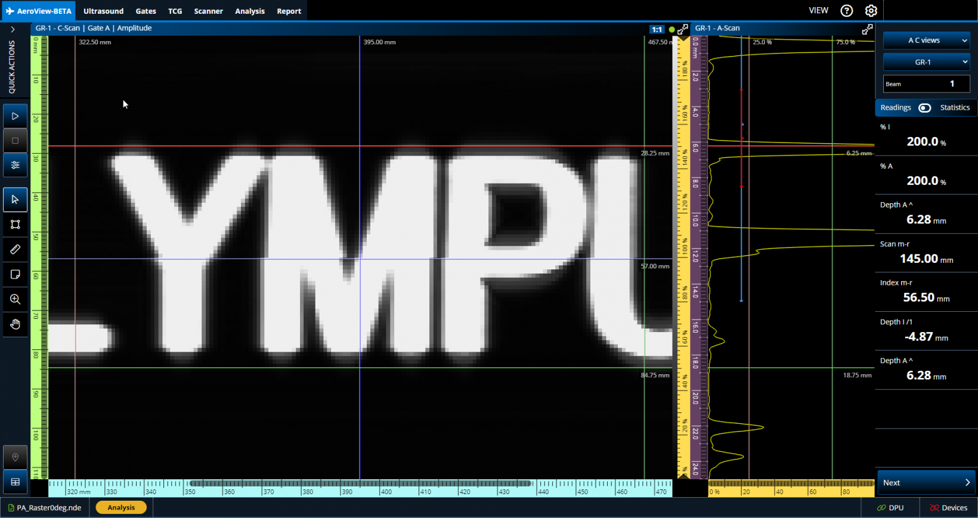Open the help question mark icon

[x=846, y=11]
